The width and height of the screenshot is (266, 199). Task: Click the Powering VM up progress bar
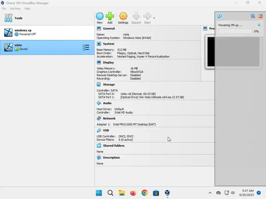pyautogui.click(x=235, y=31)
